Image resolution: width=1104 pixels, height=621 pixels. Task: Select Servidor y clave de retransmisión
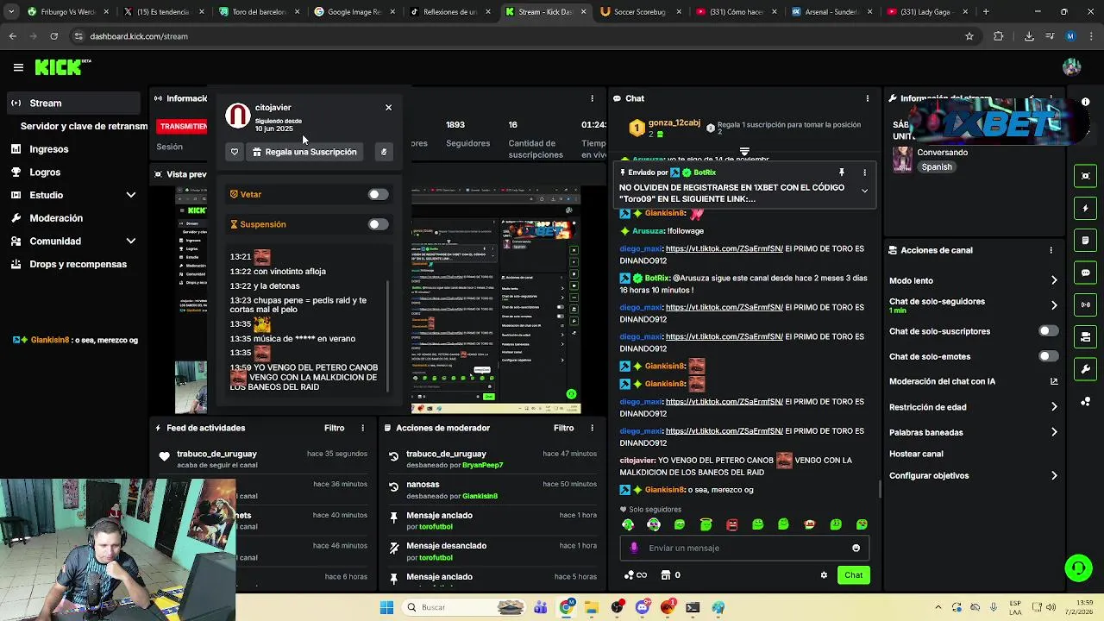[84, 126]
